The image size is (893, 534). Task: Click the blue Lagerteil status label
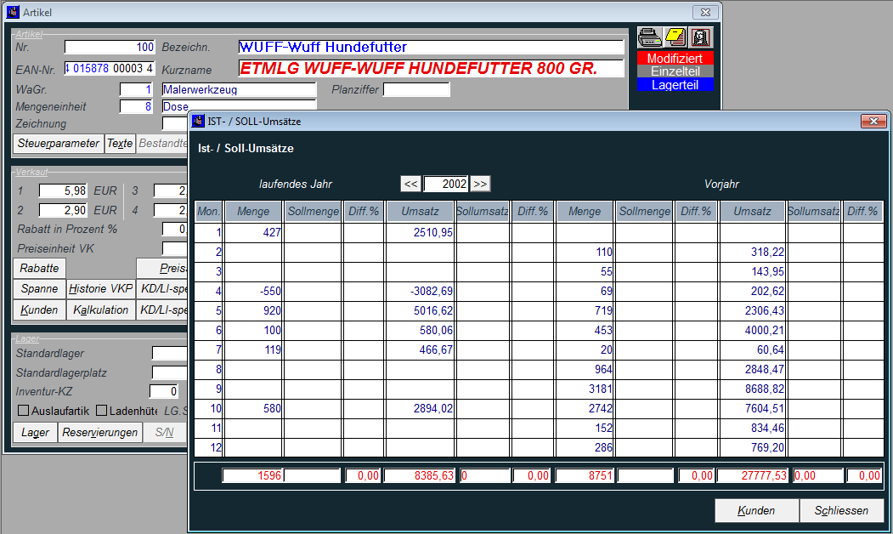coord(675,85)
